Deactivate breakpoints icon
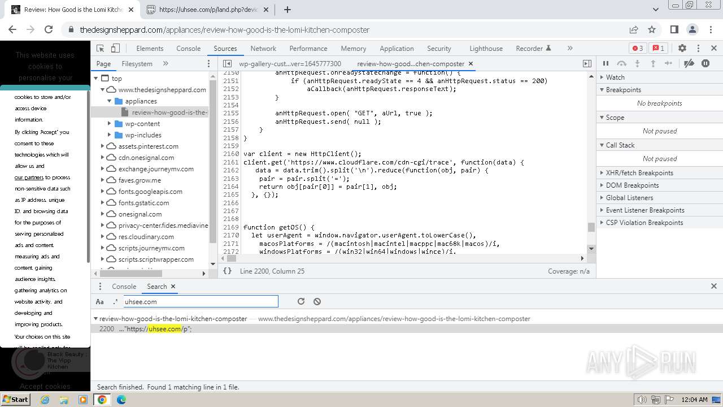723x407 pixels. pos(689,63)
